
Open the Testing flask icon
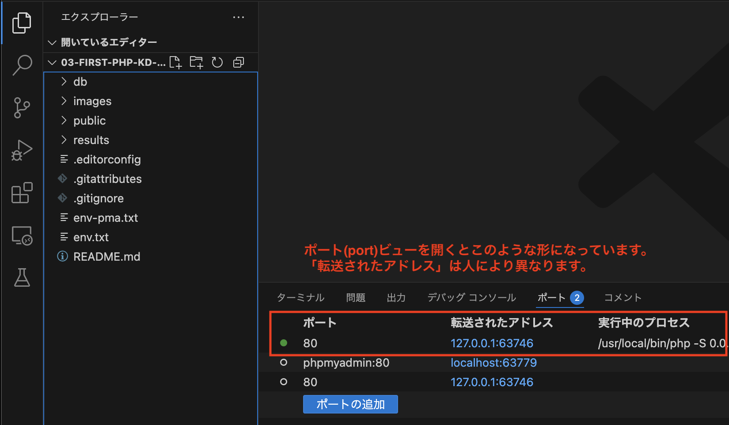coord(22,277)
